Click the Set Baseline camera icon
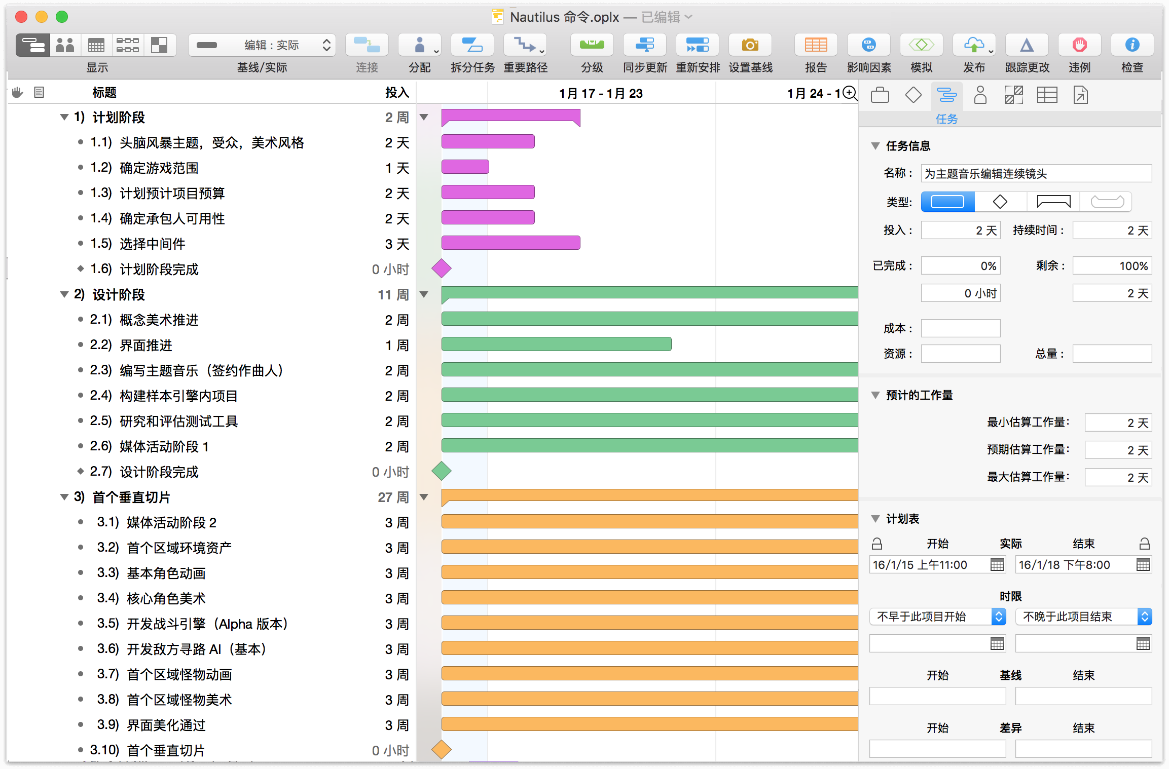The width and height of the screenshot is (1169, 769). [x=750, y=46]
